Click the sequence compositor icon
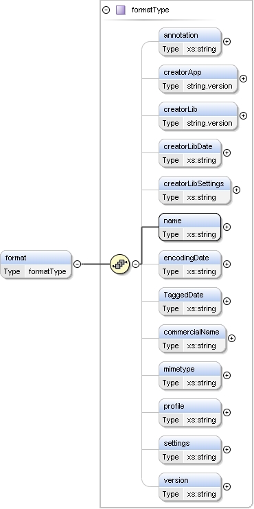 119,264
